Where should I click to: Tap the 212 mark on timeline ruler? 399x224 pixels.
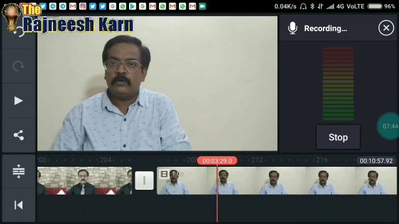[257, 160]
